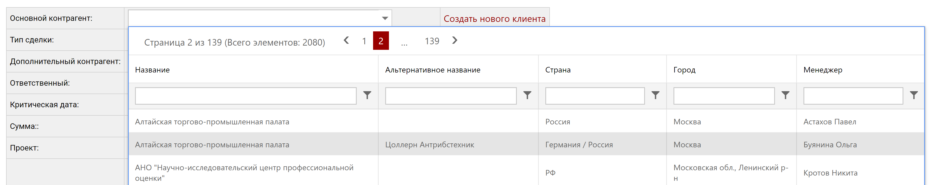This screenshot has height=185, width=929.
Task: Click filter icon for Город column
Action: (x=785, y=95)
